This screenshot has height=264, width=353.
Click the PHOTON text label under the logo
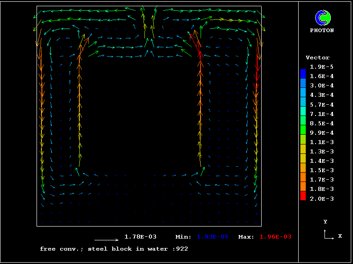click(x=322, y=31)
